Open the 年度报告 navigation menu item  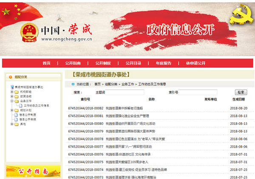click(163, 63)
